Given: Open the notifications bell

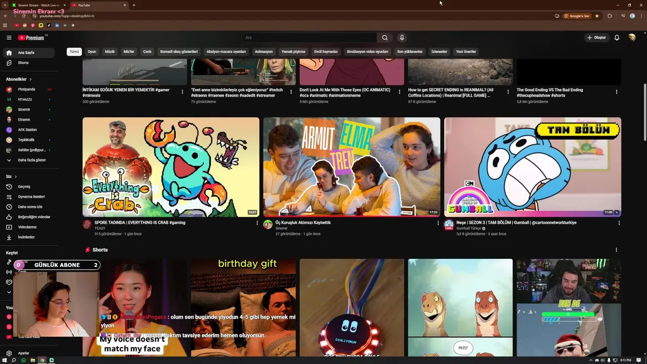Looking at the screenshot, I should point(617,37).
